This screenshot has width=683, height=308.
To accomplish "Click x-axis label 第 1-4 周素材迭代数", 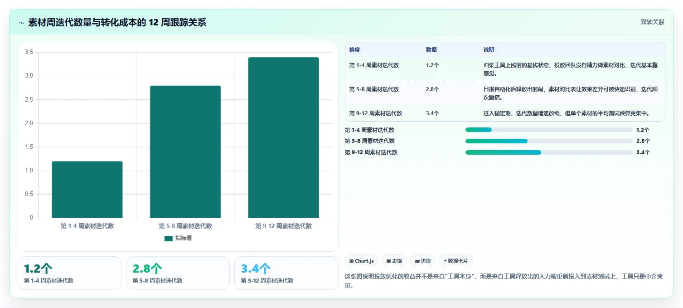I will [87, 226].
